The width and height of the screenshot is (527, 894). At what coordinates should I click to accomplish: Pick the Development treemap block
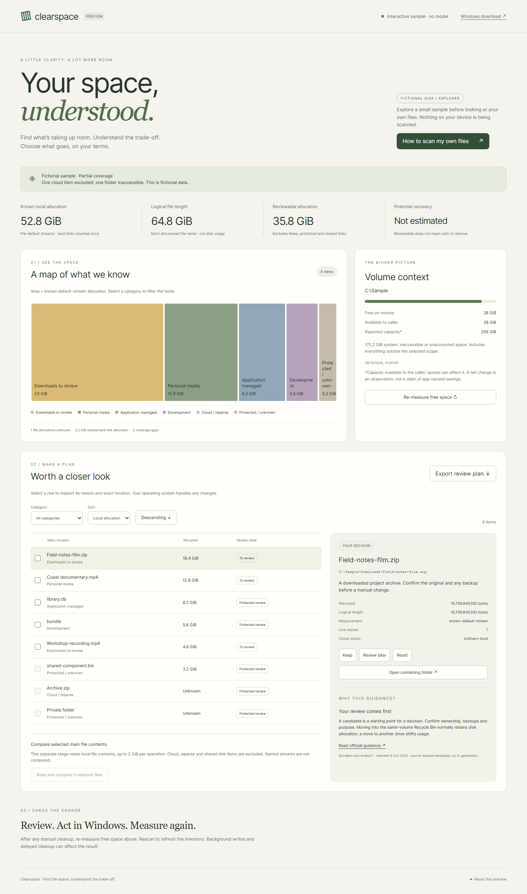point(302,352)
